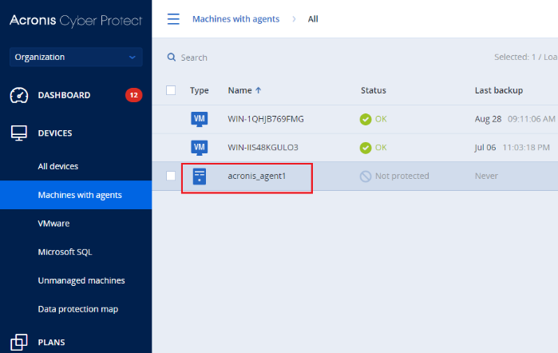Click the Dashboard gauge icon
Image resolution: width=558 pixels, height=353 pixels.
[19, 95]
